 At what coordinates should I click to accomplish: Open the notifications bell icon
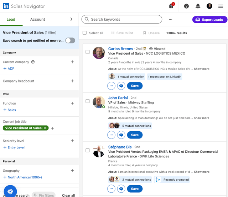click(x=198, y=6)
